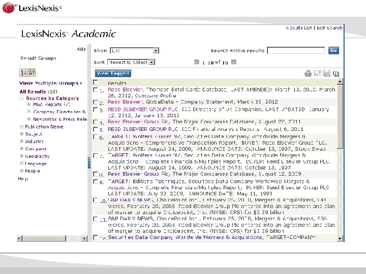Click Go to search within results

(333, 51)
